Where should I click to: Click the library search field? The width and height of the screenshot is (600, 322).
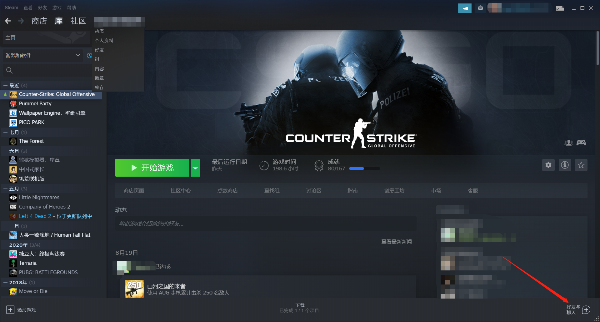[47, 70]
